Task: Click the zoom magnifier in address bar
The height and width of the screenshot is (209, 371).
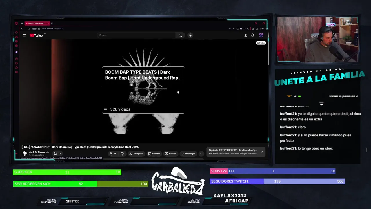Action: pyautogui.click(x=230, y=28)
